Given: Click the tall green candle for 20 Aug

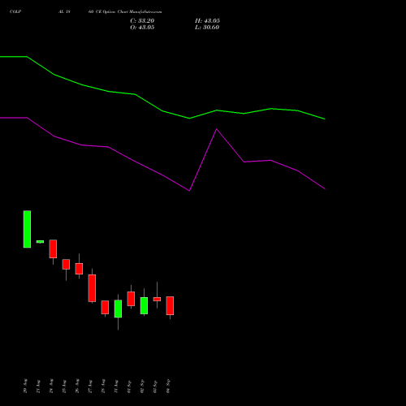Looking at the screenshot, I should (27, 229).
